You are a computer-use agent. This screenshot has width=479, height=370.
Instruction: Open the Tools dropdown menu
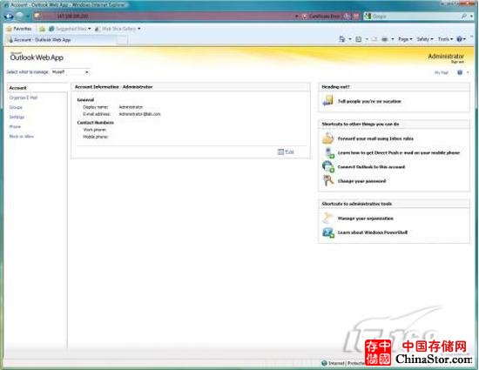point(445,39)
